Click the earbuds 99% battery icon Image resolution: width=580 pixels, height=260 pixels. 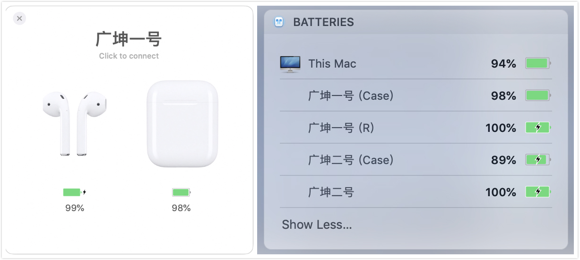point(72,192)
